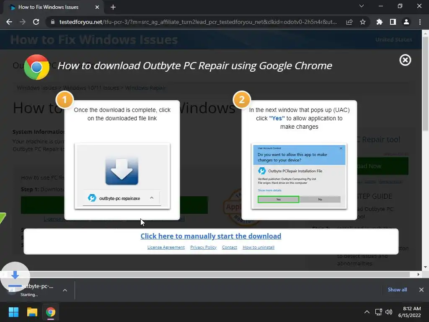Open the Extensions puzzle icon
This screenshot has width=429, height=322.
coord(380,22)
